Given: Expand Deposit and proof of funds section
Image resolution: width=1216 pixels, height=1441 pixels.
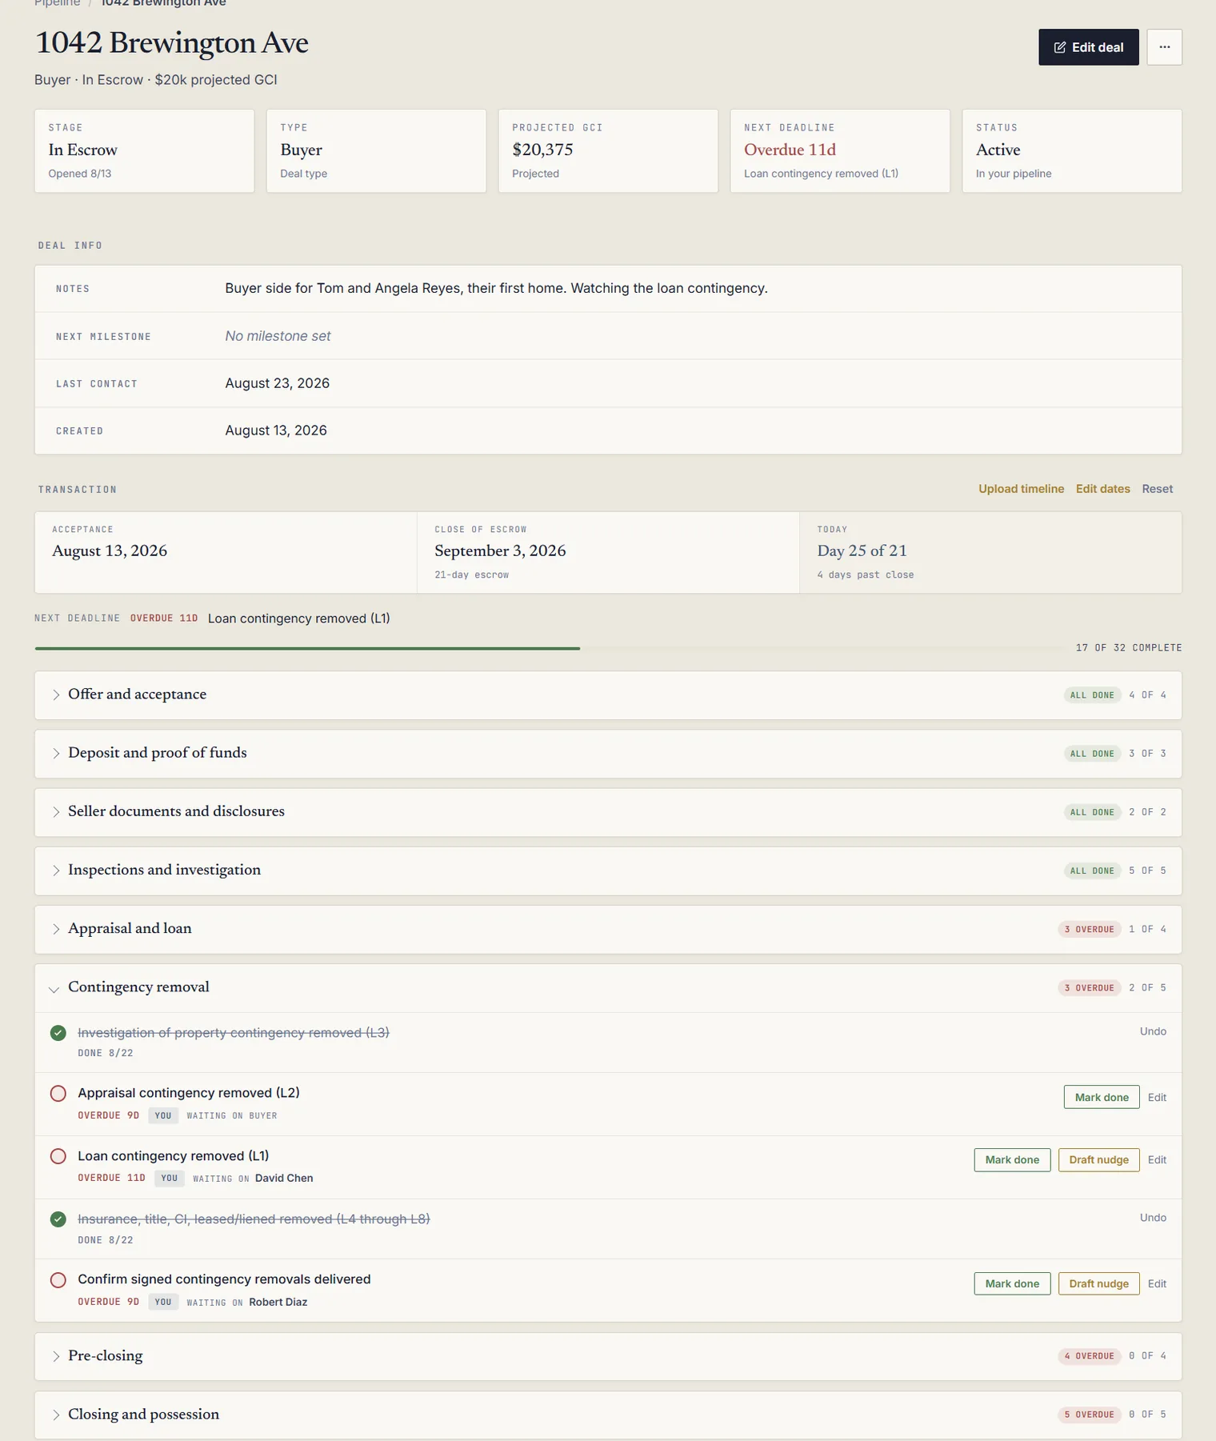Looking at the screenshot, I should click(608, 753).
